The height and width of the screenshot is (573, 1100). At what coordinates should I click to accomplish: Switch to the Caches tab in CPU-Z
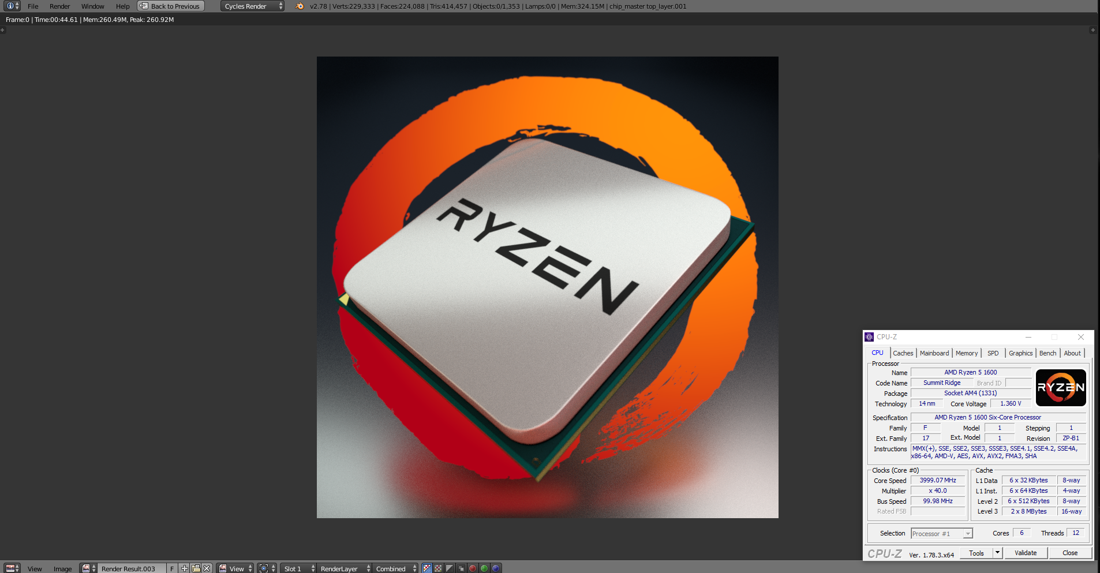(903, 353)
